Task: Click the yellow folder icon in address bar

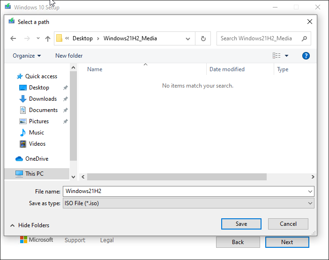Action: (x=60, y=38)
